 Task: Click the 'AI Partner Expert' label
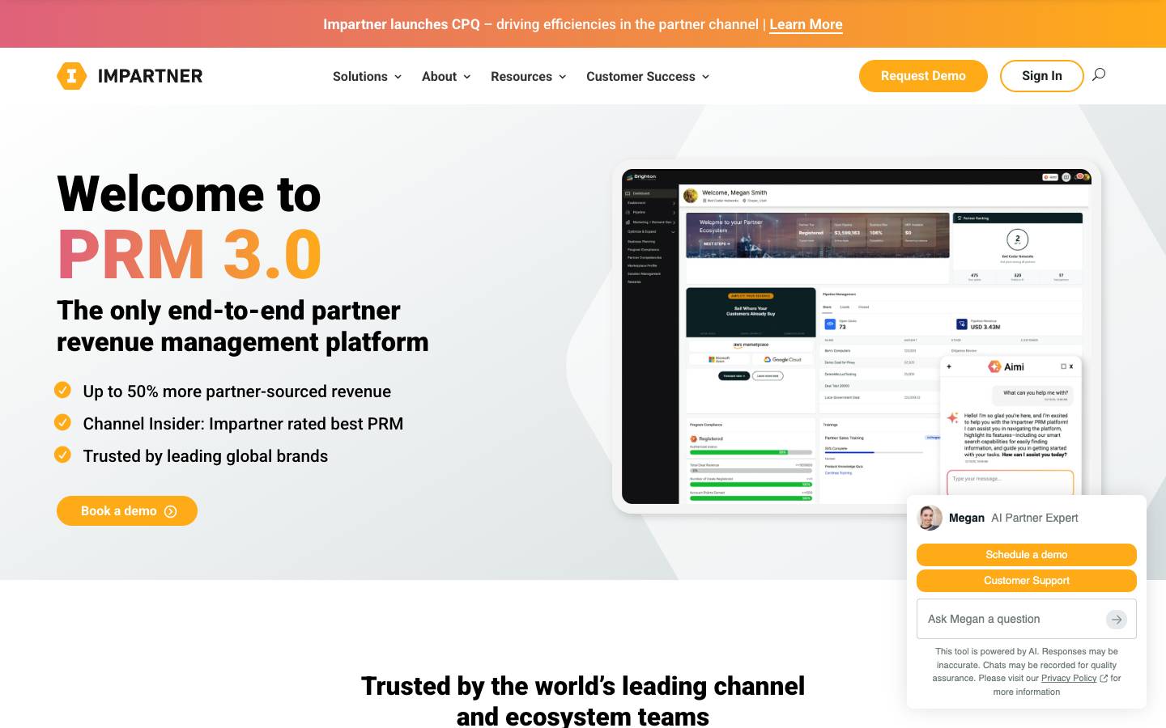[1035, 518]
